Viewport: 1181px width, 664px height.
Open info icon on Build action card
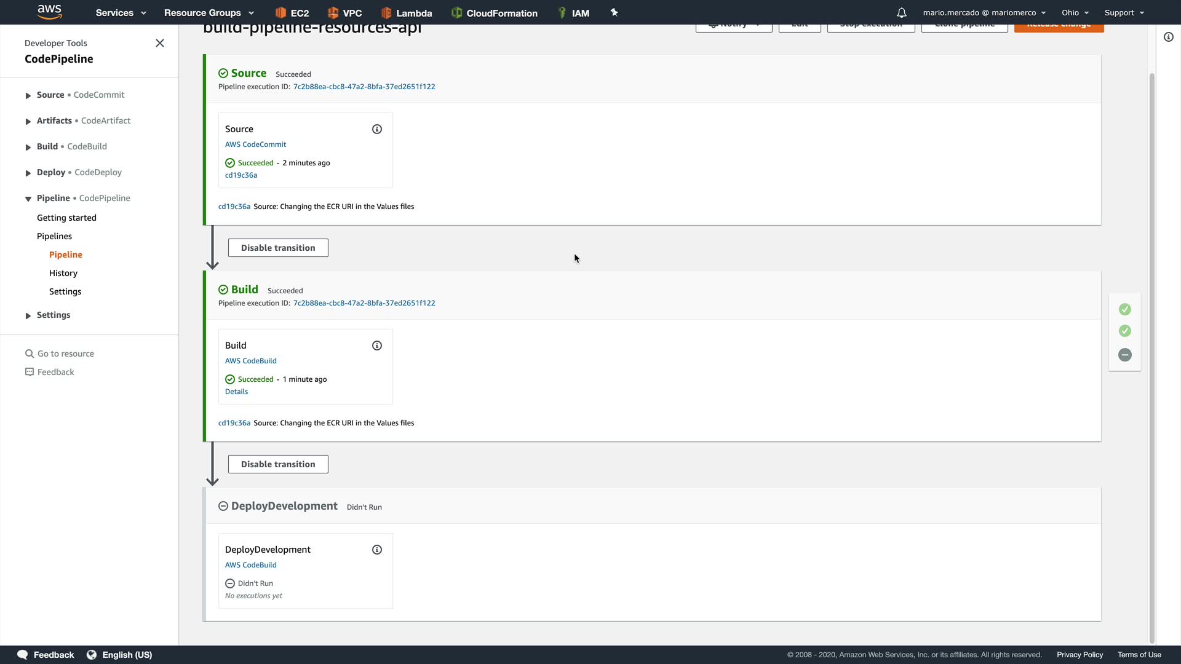pos(377,346)
